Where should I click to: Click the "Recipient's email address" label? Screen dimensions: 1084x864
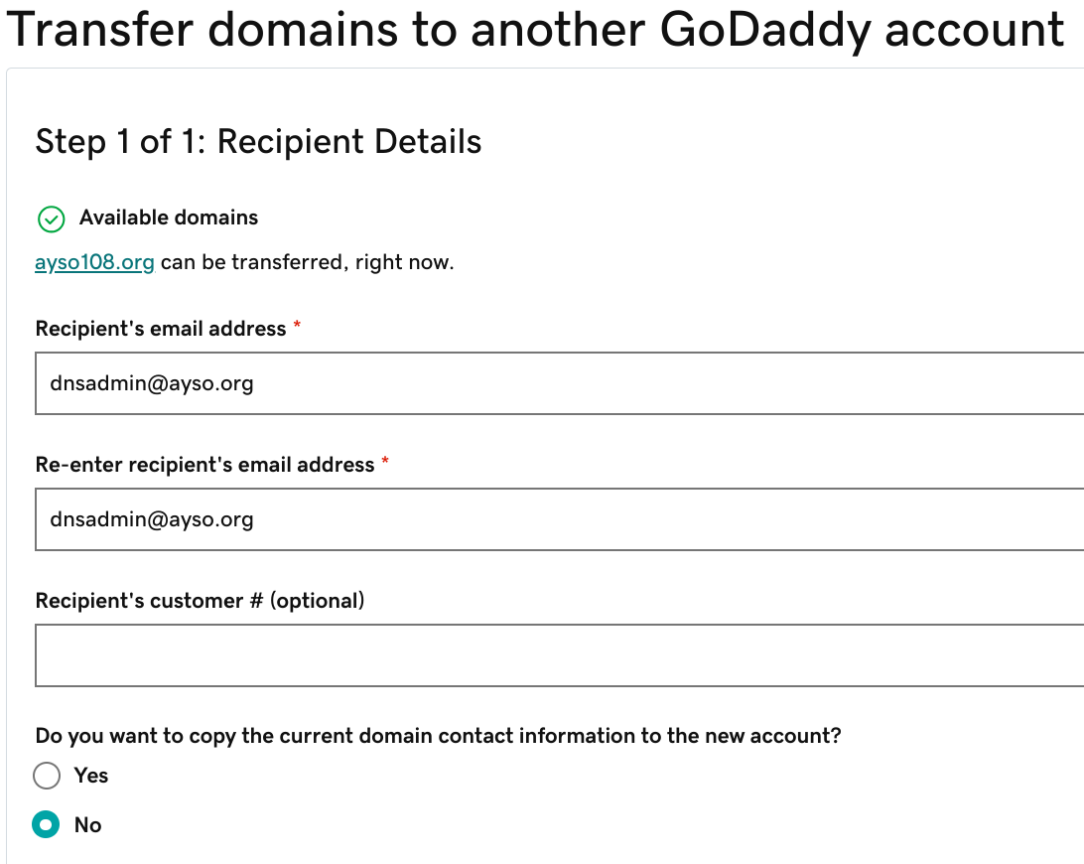161,329
